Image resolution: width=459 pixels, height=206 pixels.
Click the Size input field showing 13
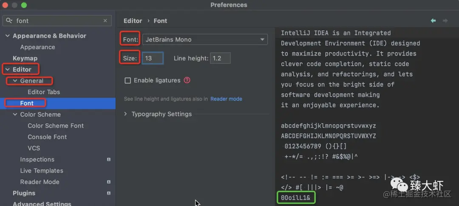(x=153, y=58)
